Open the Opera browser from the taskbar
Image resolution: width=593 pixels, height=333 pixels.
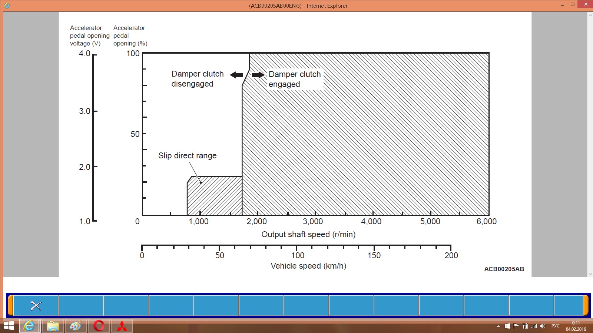click(99, 326)
